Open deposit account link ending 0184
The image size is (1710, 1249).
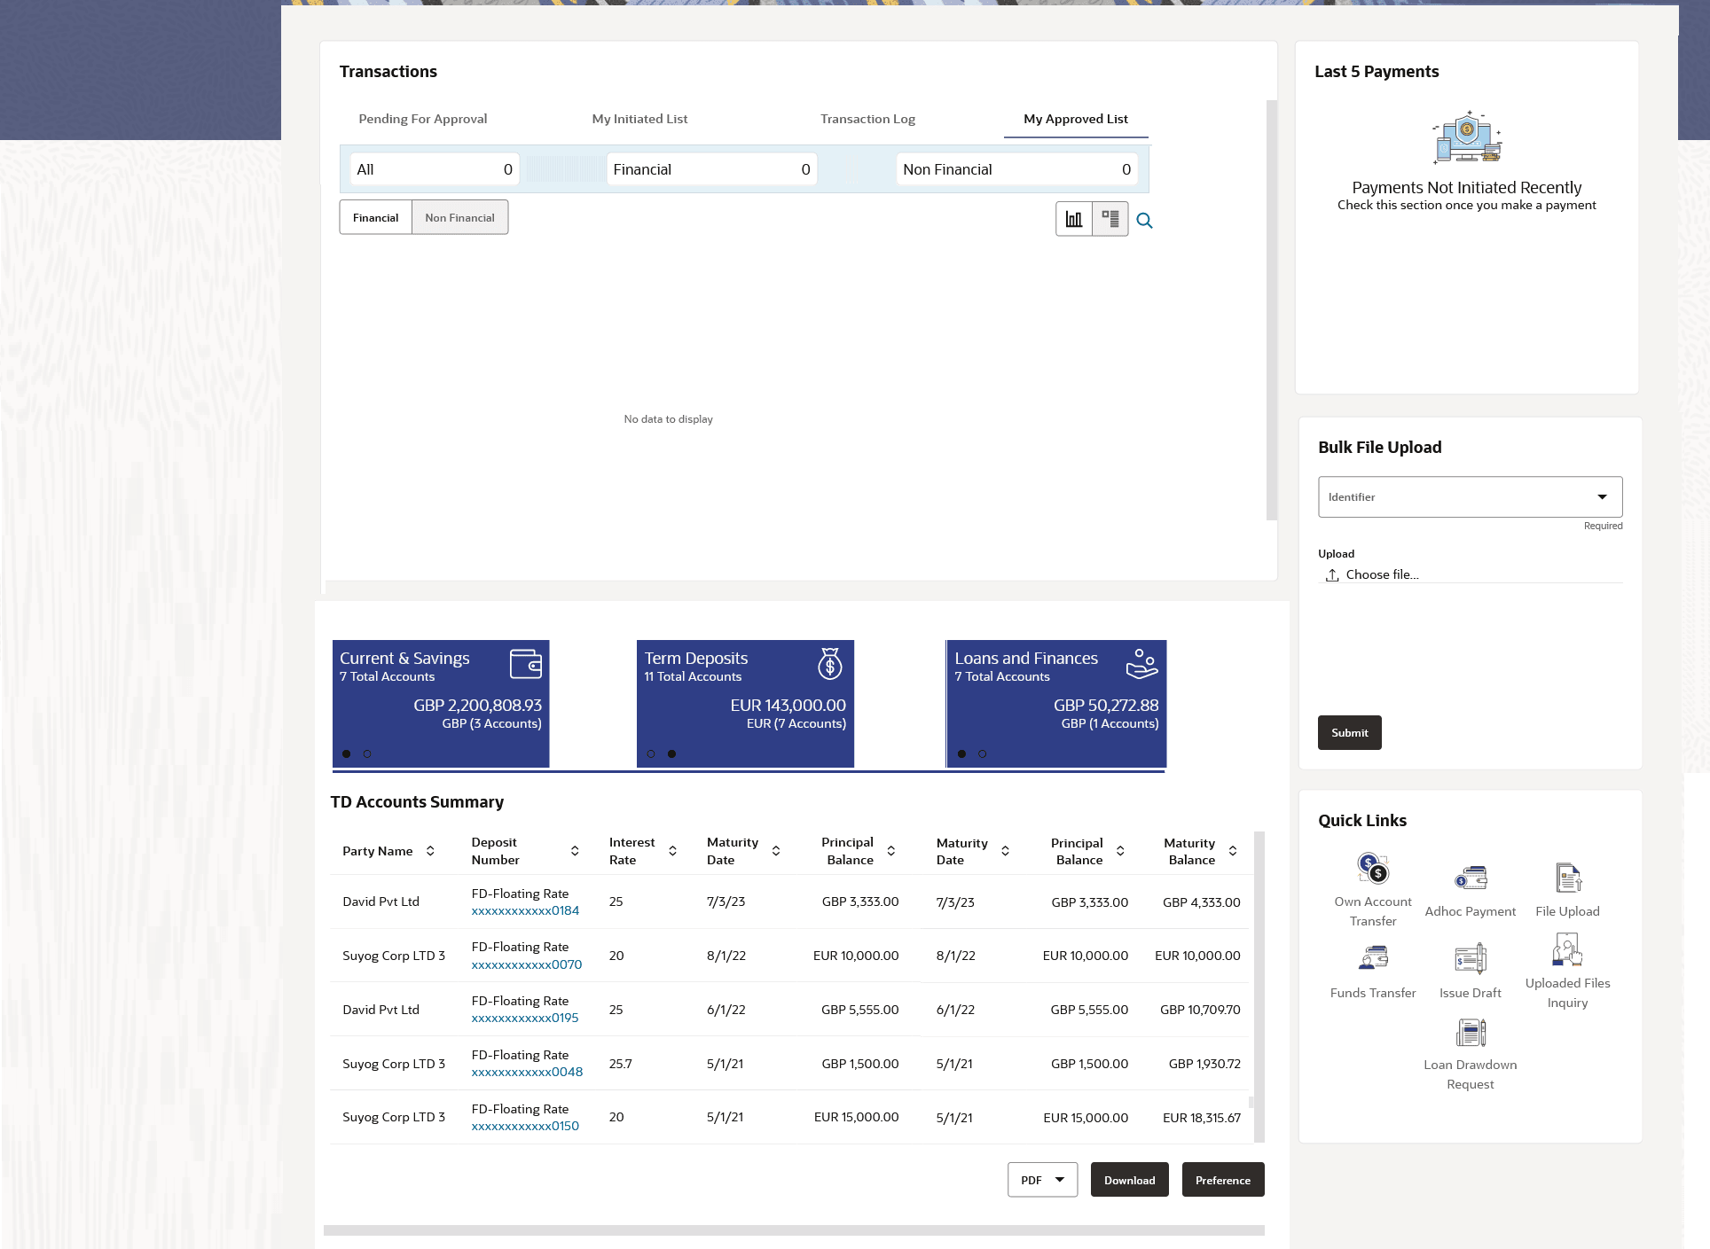point(525,911)
